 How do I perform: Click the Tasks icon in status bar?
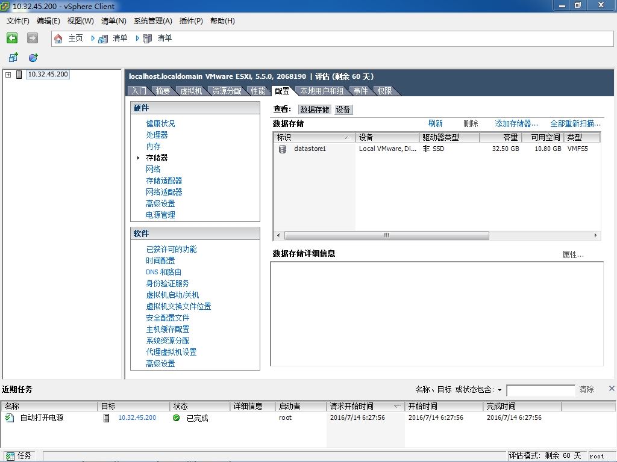point(10,456)
